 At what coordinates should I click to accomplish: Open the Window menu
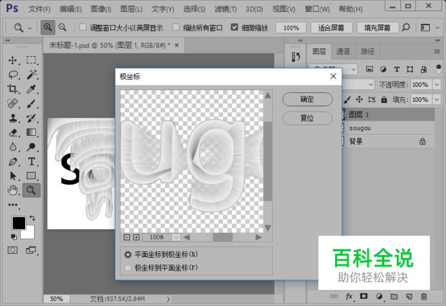point(317,9)
